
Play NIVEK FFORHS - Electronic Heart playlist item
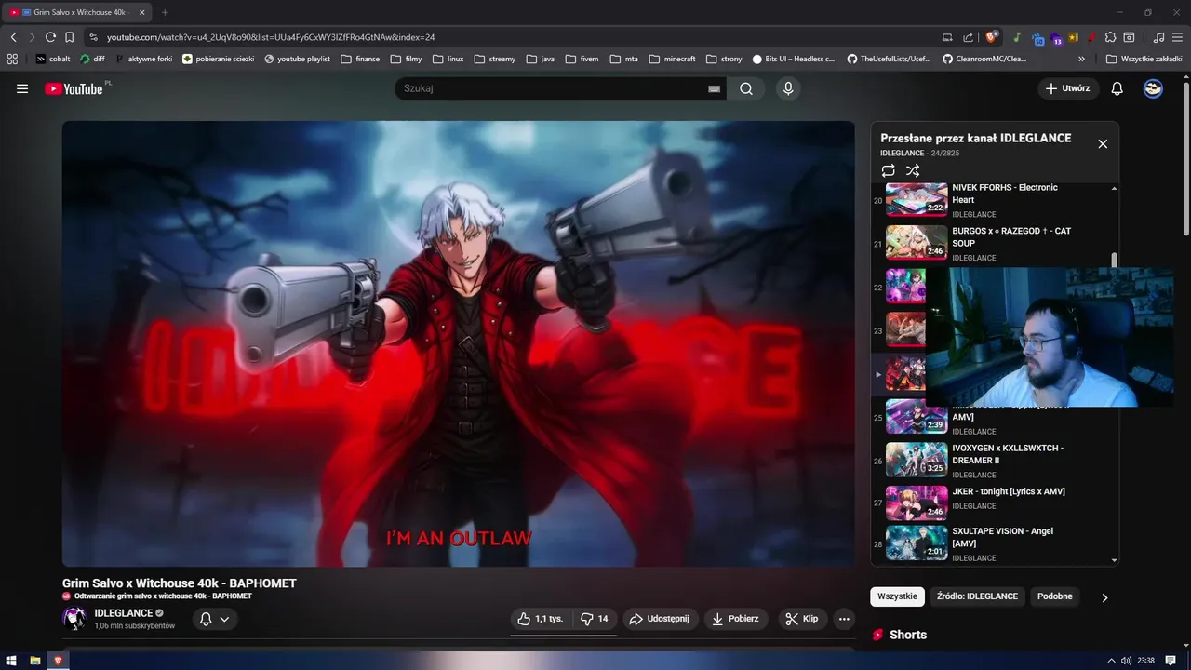point(993,200)
